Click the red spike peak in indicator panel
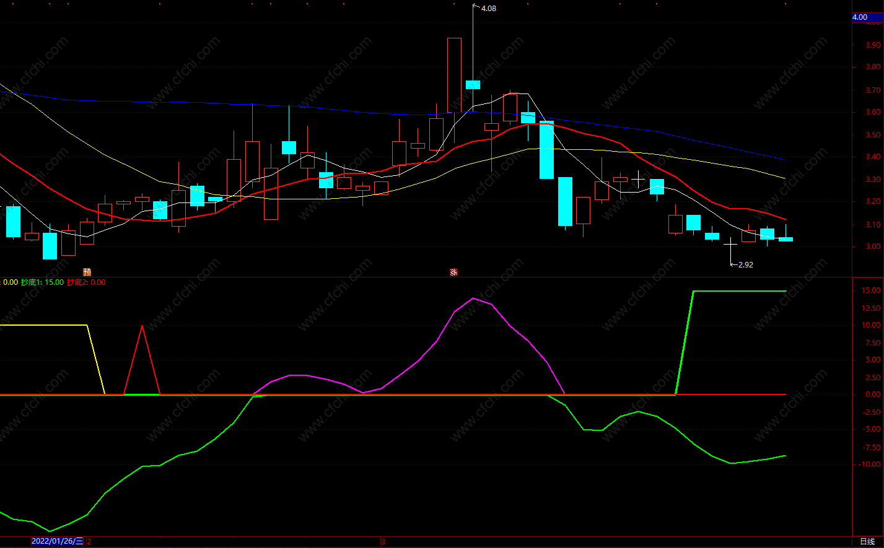Viewport: 884px width, 548px height. click(142, 326)
